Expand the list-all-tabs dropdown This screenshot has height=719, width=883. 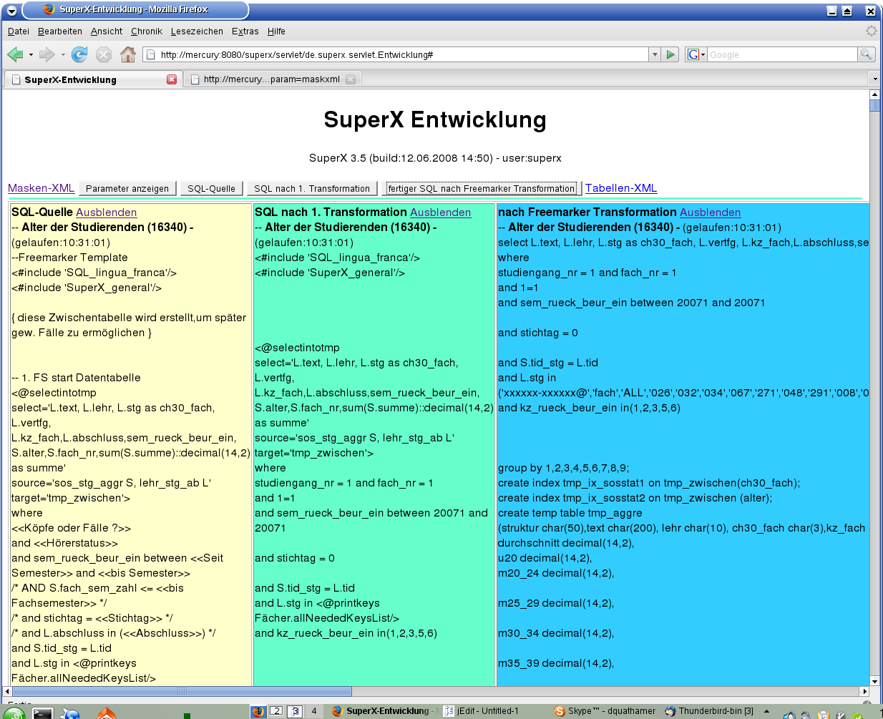tap(874, 79)
